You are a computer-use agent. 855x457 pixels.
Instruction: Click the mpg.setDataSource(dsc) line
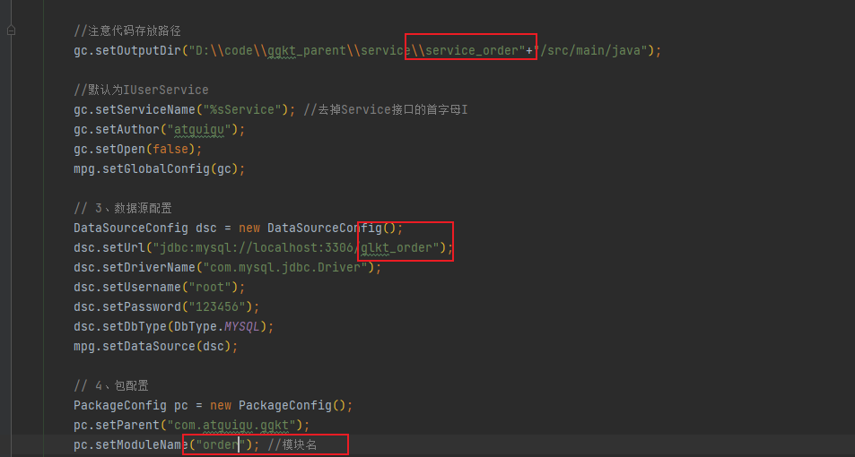[155, 347]
